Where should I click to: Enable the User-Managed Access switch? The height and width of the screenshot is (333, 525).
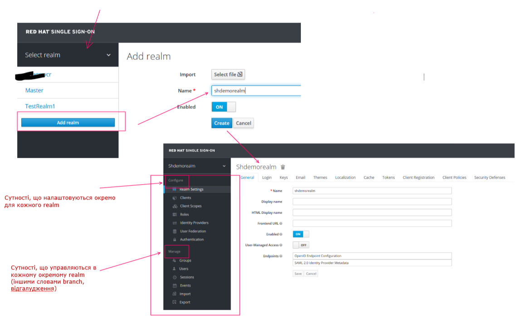(x=301, y=245)
